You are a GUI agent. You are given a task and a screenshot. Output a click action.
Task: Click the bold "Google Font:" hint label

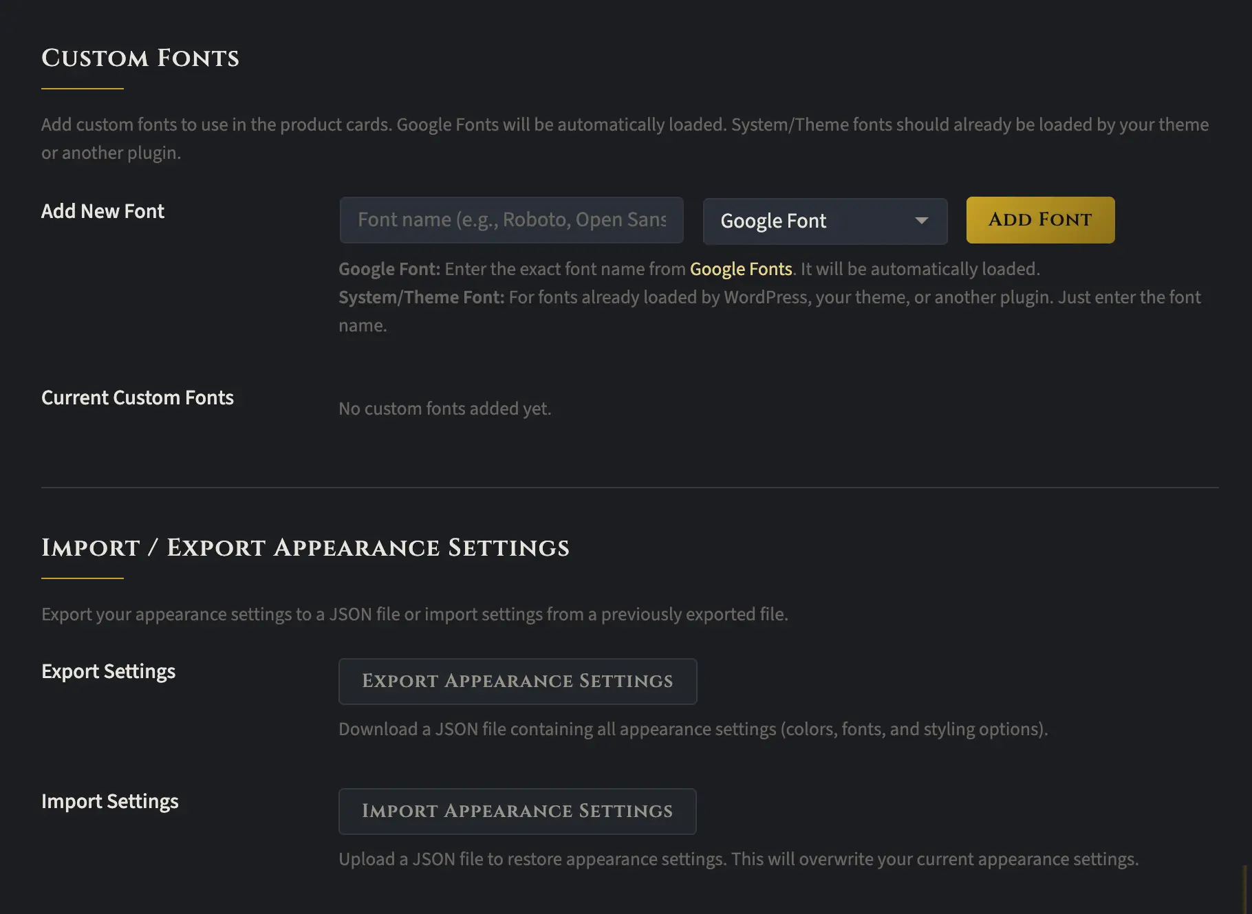click(389, 269)
